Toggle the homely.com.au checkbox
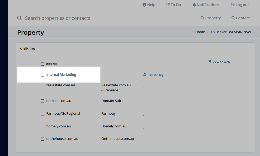The height and width of the screenshot is (156, 260). point(42,126)
